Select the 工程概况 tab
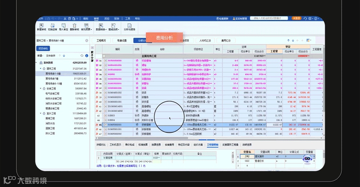 101,41
